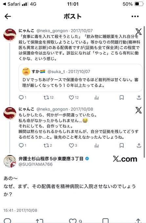Open the quoted post by すか @suka_t
146x223 pixels.
tap(80, 78)
